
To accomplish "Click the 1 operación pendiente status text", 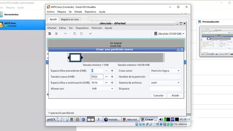I will click(61, 113).
